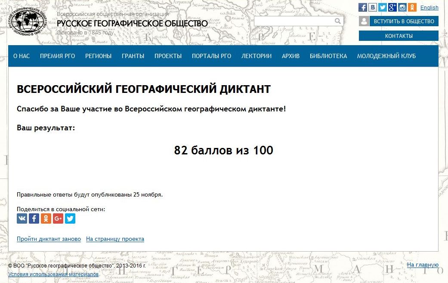The width and height of the screenshot is (448, 283).
Task: Open the Twitter icon in the top header
Action: (382, 7)
